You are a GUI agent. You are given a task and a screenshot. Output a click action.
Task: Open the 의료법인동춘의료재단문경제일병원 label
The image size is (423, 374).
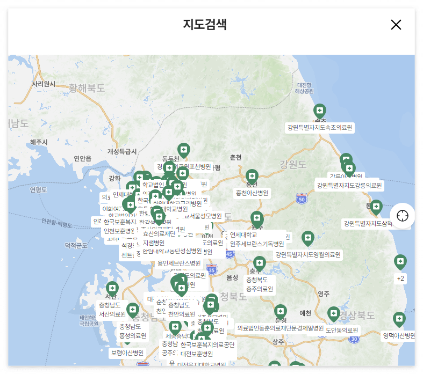tap(280, 328)
